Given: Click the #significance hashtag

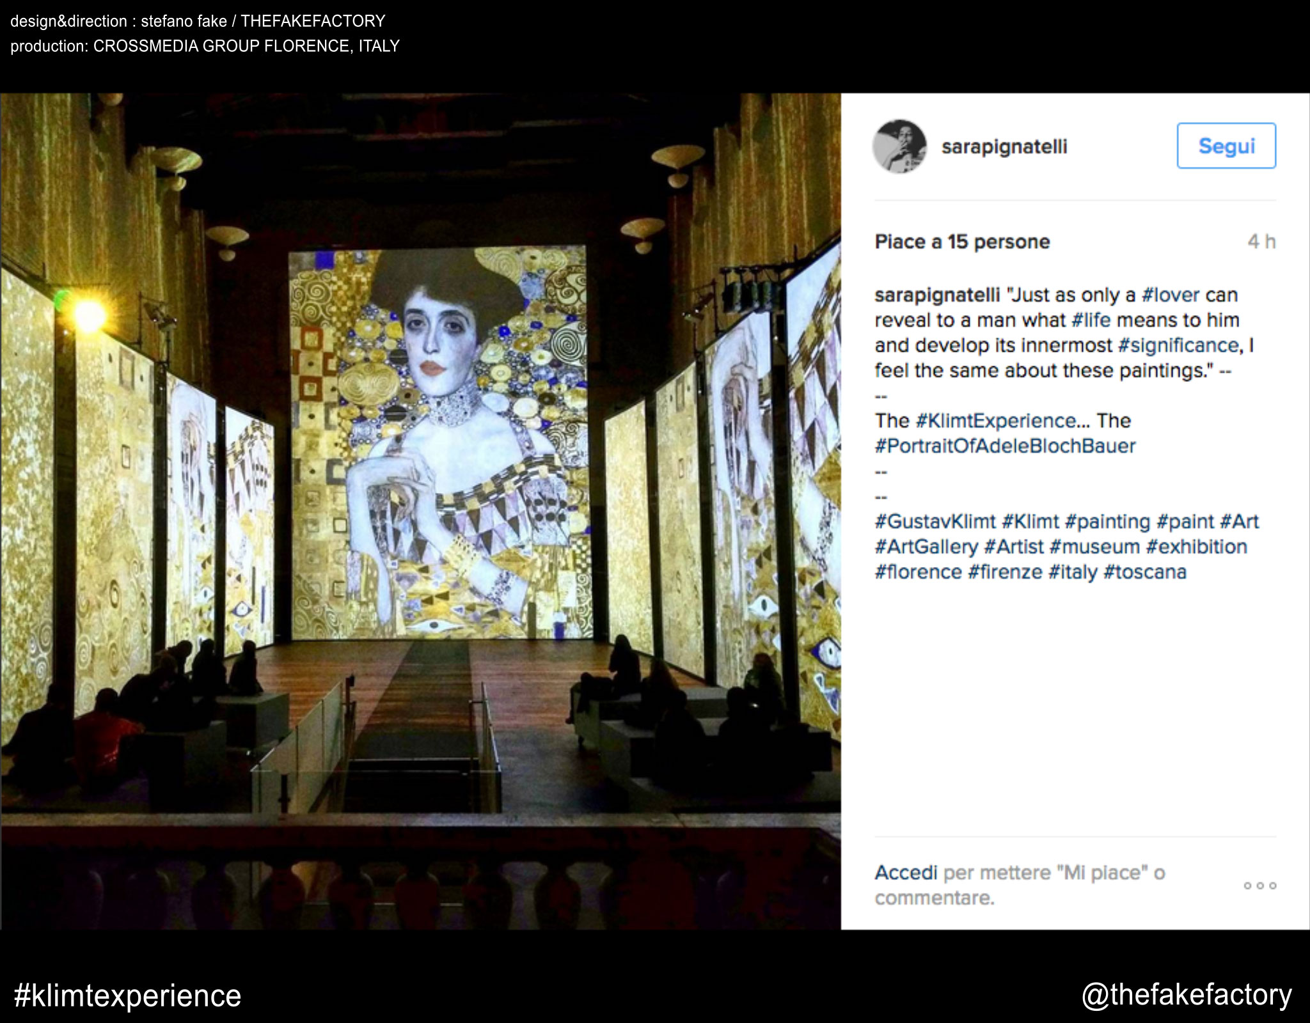Looking at the screenshot, I should click(x=1179, y=345).
